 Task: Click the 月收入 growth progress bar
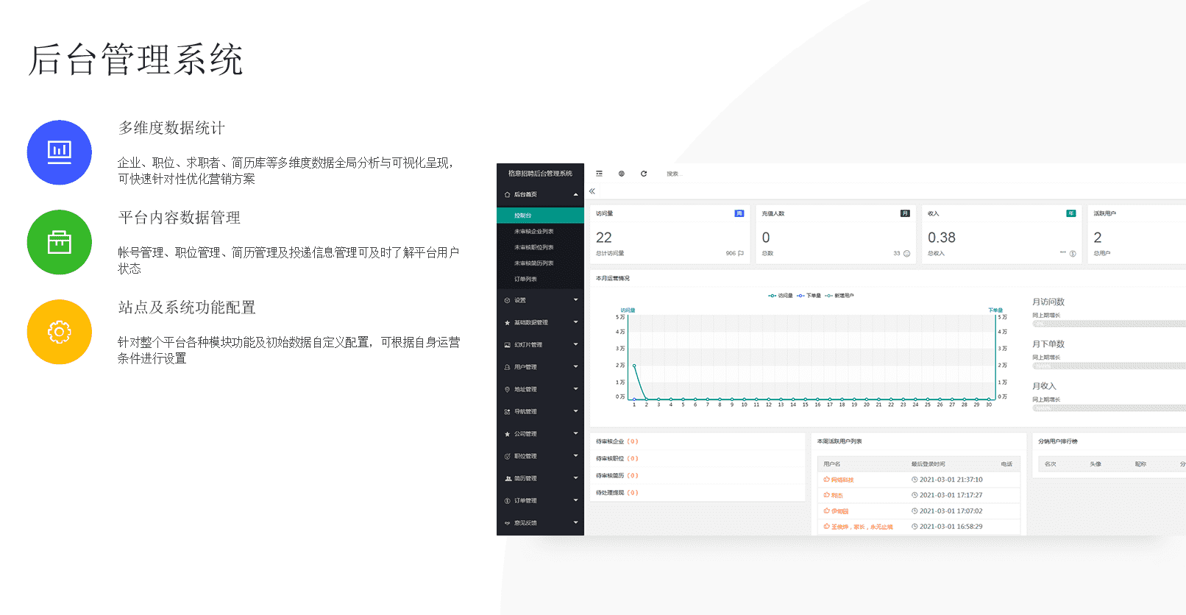(1109, 408)
